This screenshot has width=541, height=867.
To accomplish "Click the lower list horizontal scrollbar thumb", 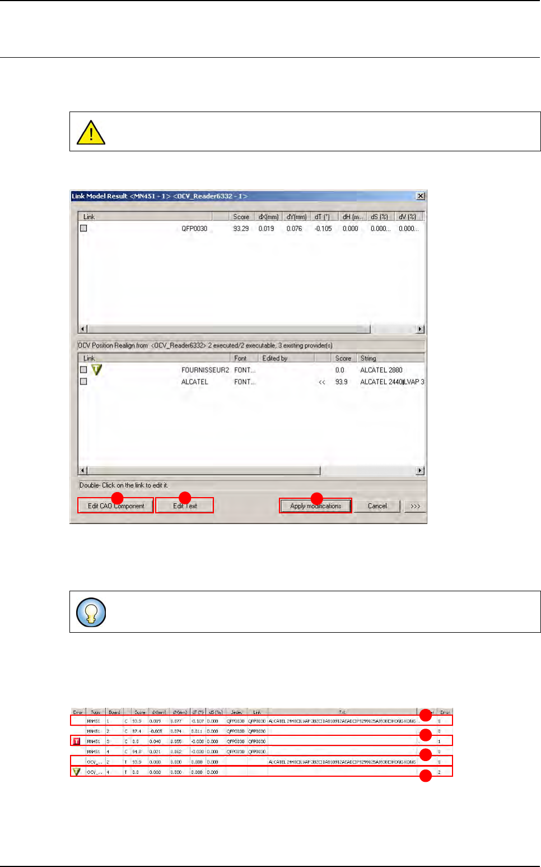I will point(204,471).
